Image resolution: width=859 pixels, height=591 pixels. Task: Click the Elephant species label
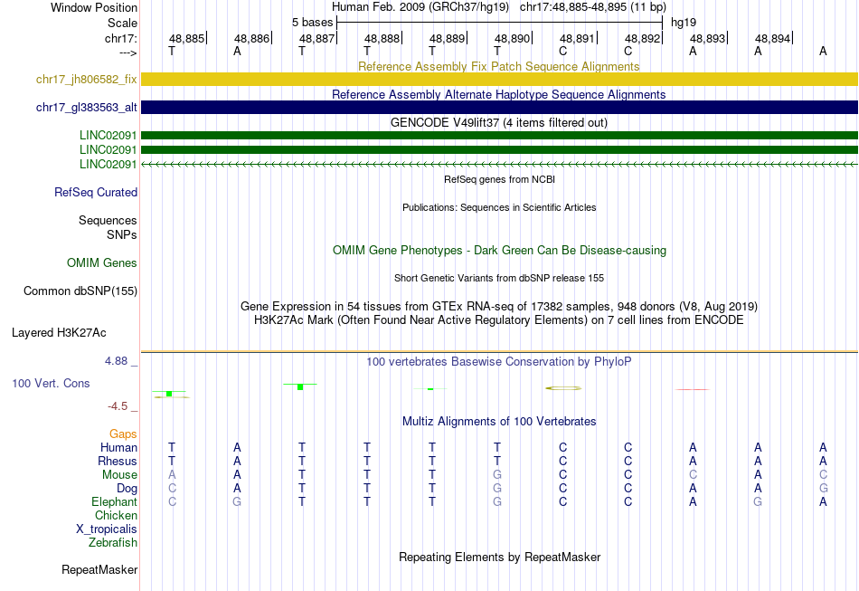tap(115, 501)
